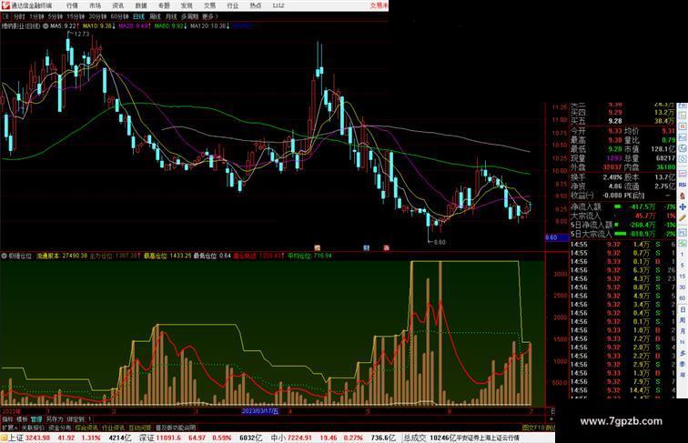Click the yellow icon beside 上证 in status bar
Screen dimensions: 688x443
coord(4,438)
